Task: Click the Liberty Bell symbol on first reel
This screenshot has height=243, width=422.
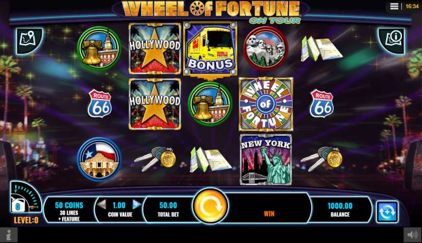Action: click(x=99, y=49)
